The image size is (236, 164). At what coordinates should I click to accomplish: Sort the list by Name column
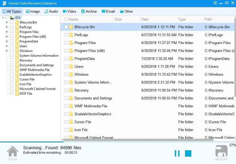(73, 19)
